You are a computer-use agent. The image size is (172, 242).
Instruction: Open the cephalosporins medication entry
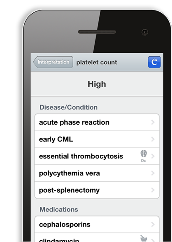(x=97, y=224)
